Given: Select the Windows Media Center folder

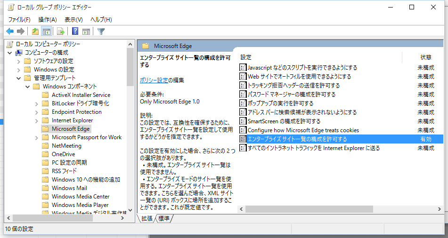Looking at the screenshot, I should tap(81, 196).
